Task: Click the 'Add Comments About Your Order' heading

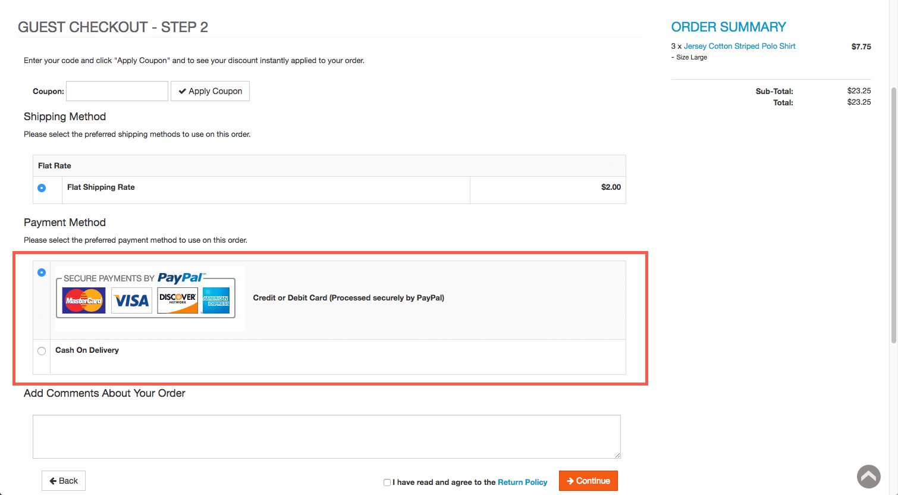Action: [x=105, y=393]
